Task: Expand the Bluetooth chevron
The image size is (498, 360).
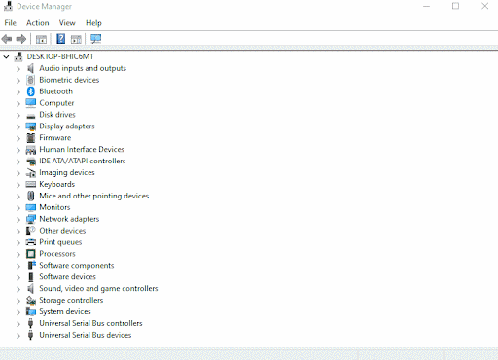Action: point(18,92)
